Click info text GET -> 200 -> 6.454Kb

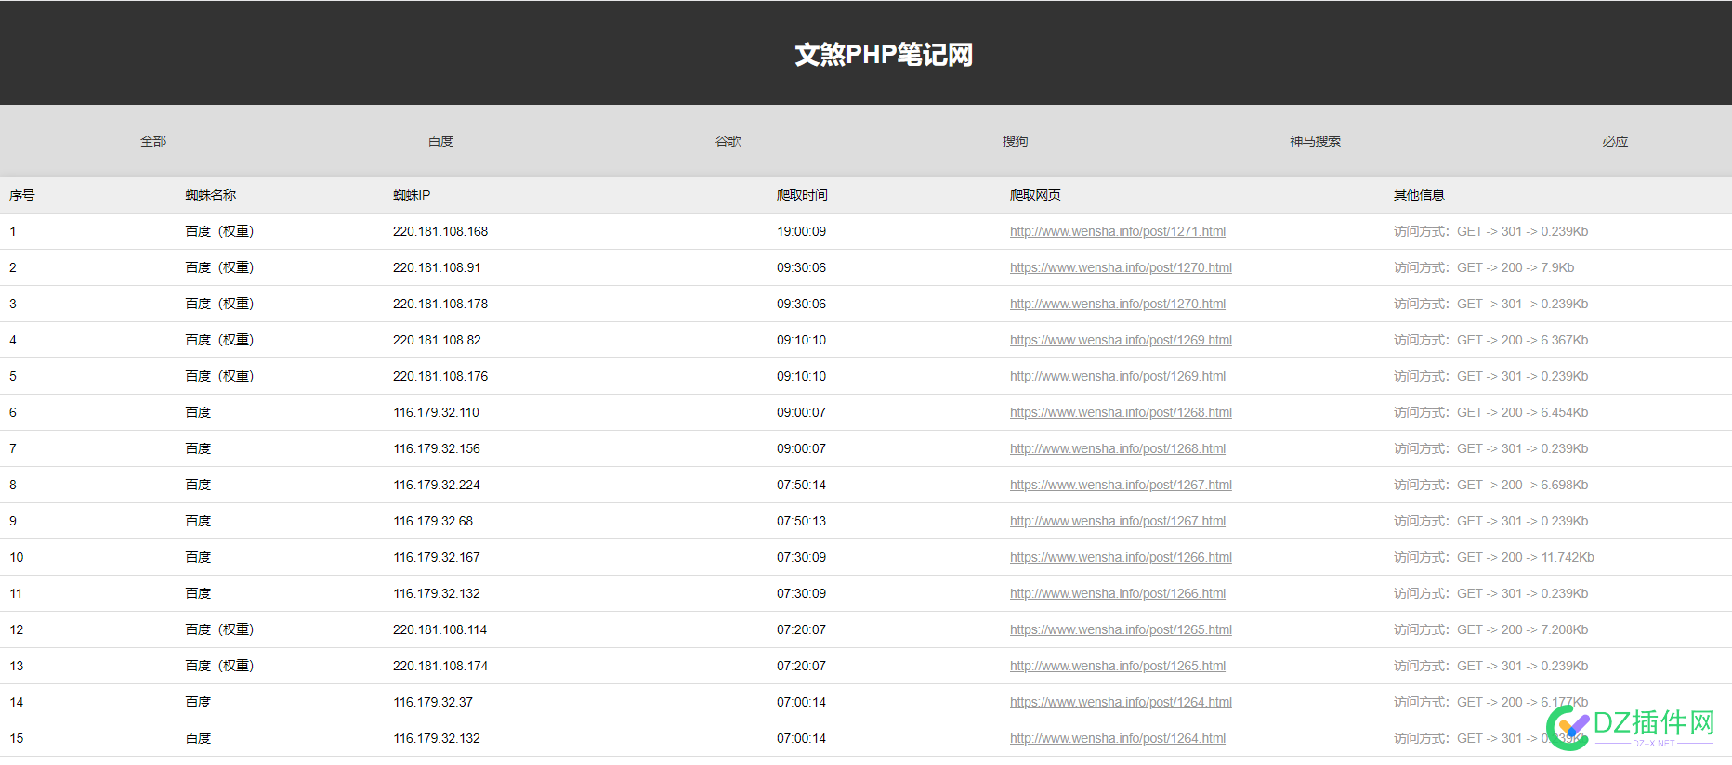tap(1523, 412)
